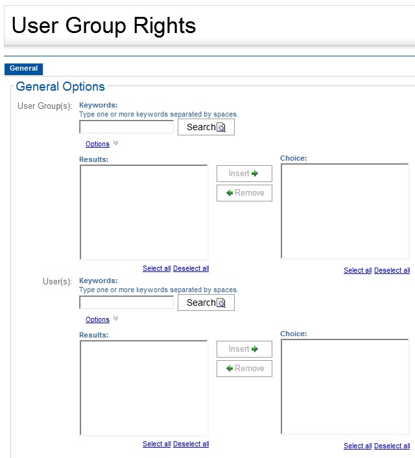Deselect all in User Group(s) Choice
Viewport: 415px width, 458px height.
(392, 271)
